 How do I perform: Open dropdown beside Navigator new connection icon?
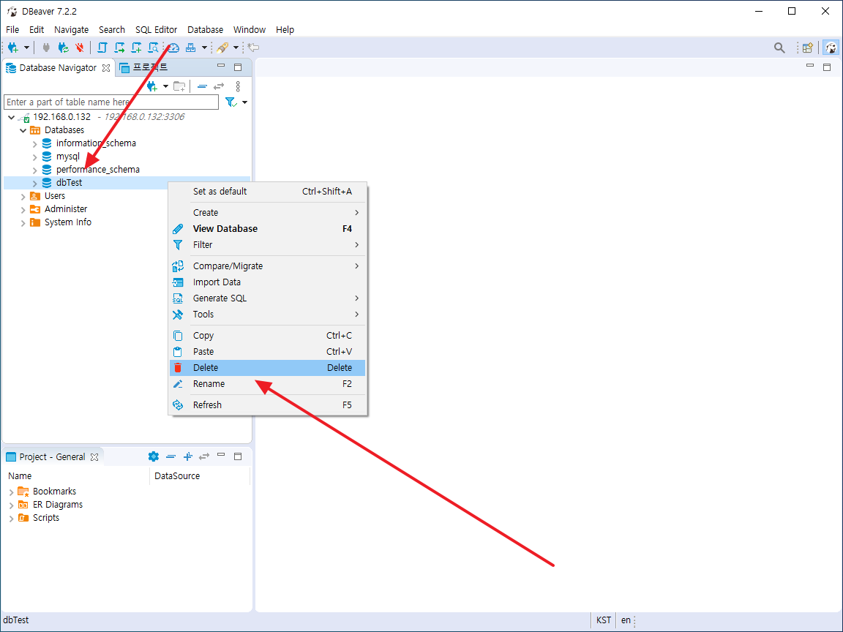pos(165,86)
